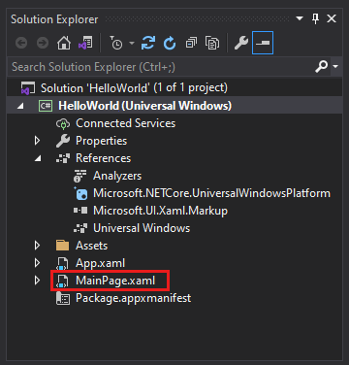The image size is (349, 365).
Task: Select the Properties tree item
Action: click(101, 141)
